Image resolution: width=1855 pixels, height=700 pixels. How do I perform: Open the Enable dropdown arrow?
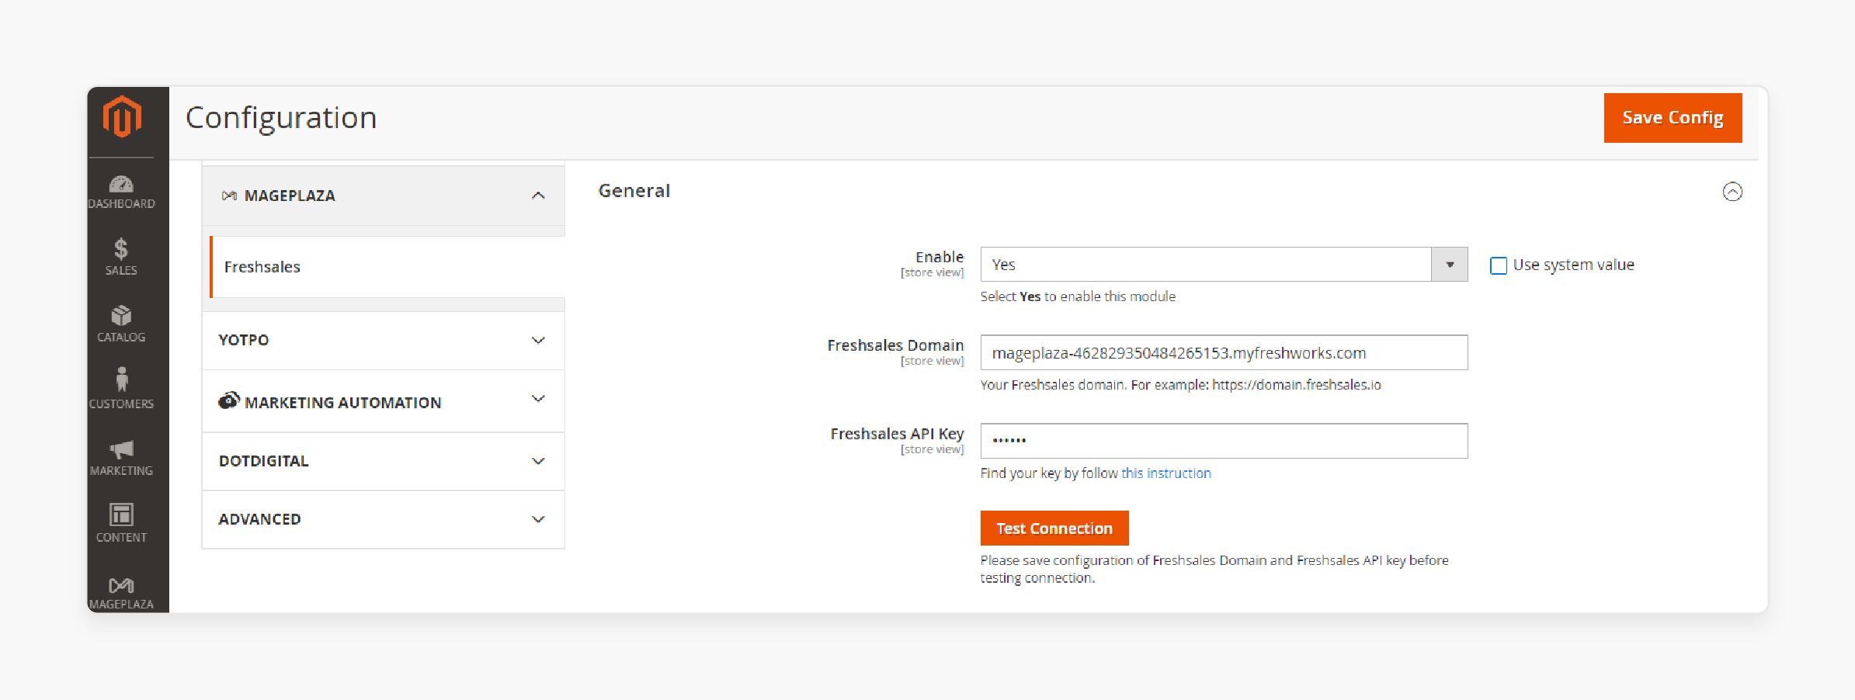(x=1450, y=265)
